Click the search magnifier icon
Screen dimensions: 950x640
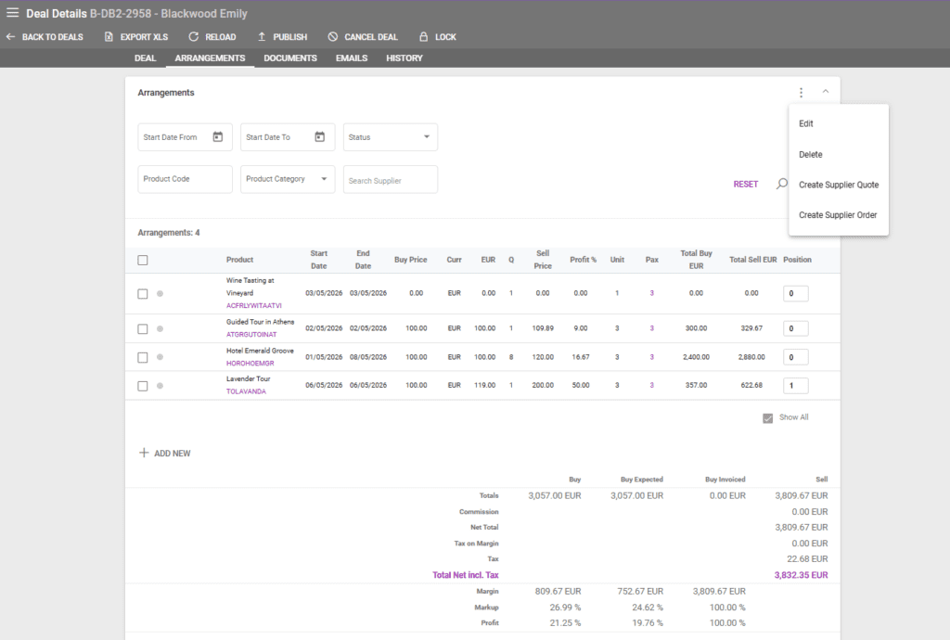tap(781, 184)
